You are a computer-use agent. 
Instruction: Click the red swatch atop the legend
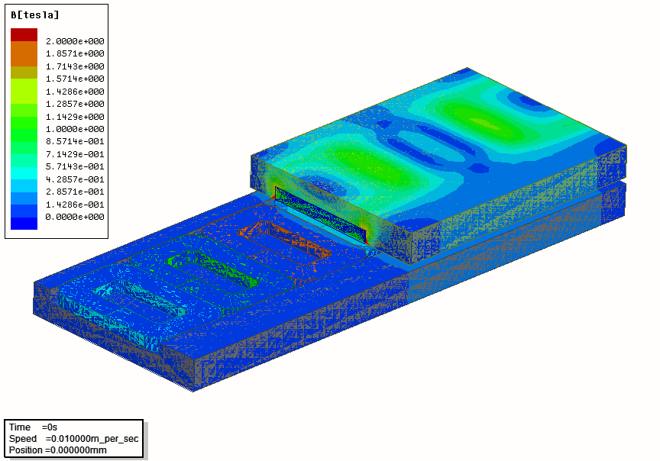23,34
